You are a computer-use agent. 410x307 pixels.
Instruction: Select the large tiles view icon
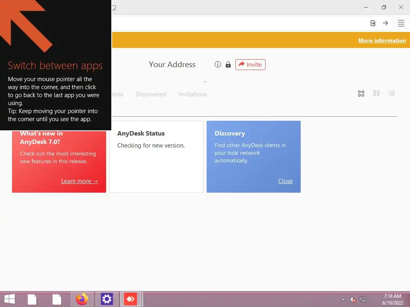[361, 94]
